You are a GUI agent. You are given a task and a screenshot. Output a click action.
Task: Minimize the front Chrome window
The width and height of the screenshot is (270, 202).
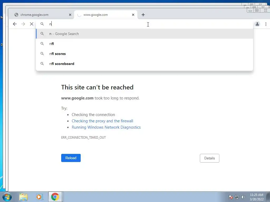[250, 11]
